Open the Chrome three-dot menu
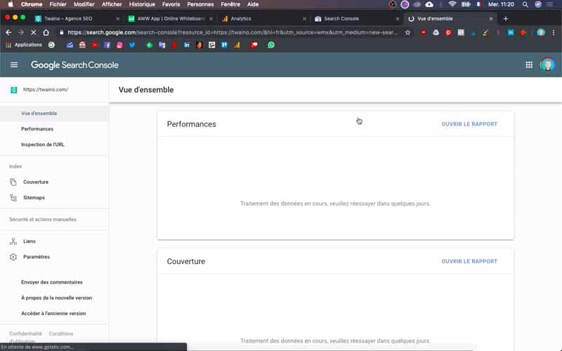 coord(554,32)
